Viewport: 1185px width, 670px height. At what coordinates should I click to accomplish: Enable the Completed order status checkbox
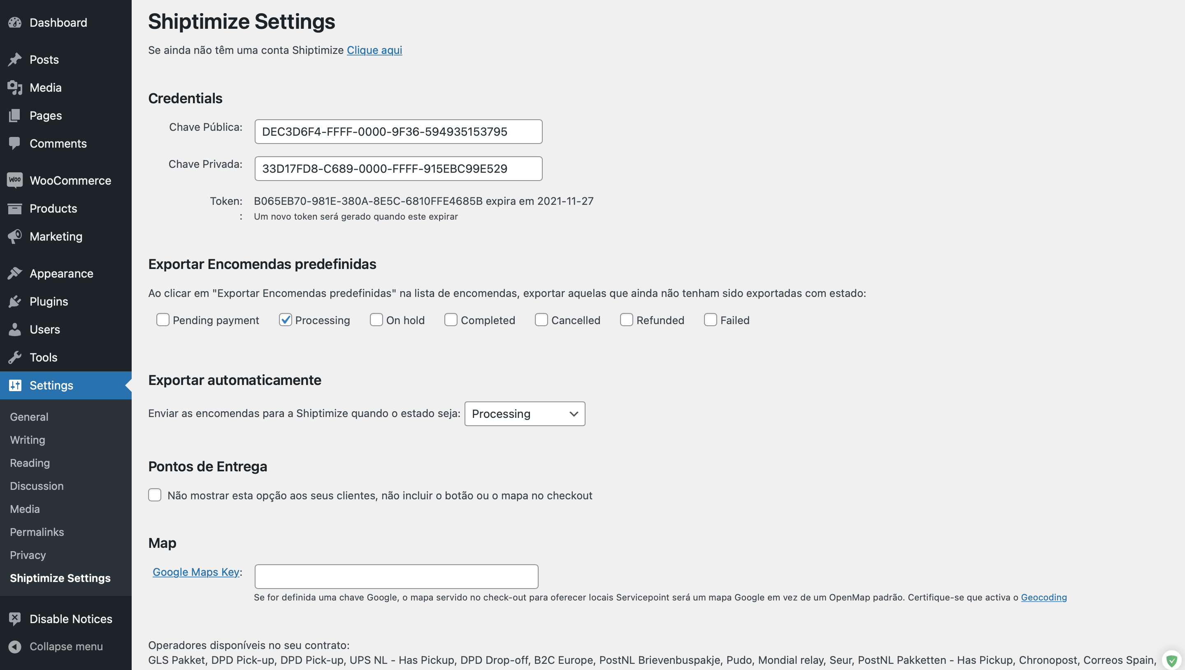point(450,320)
